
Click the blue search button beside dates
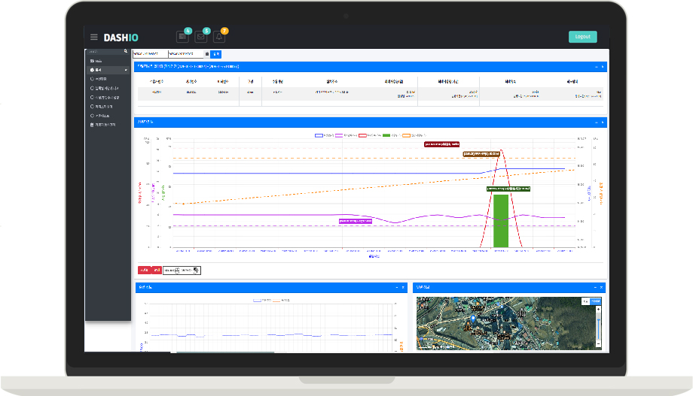click(216, 54)
